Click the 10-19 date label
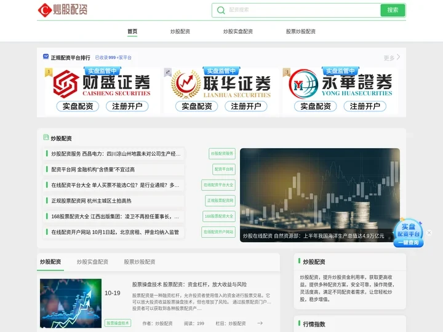The image size is (443, 332). point(113,293)
